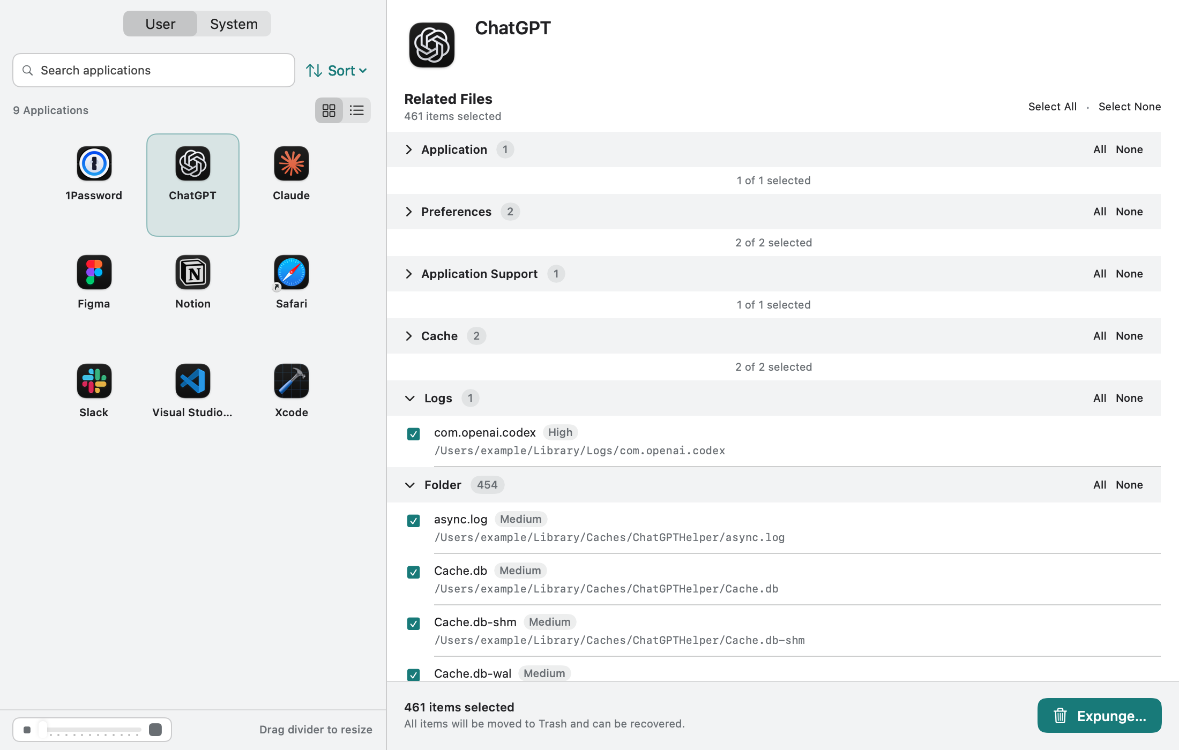The height and width of the screenshot is (750, 1179).
Task: Click the large ChatGPT logo in header
Action: (432, 45)
